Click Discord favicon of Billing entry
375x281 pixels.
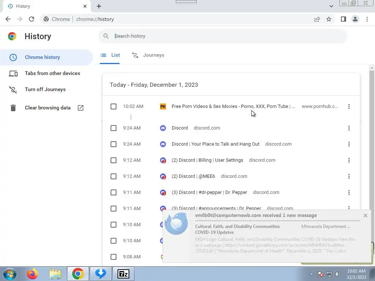click(163, 160)
